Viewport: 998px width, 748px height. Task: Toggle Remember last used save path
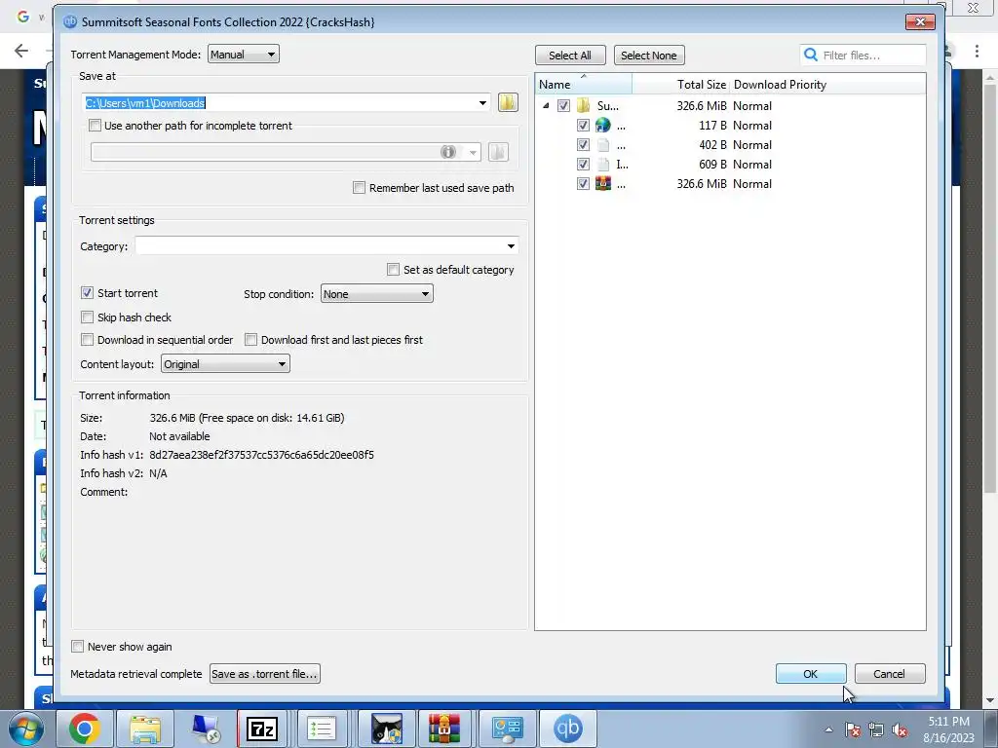359,188
